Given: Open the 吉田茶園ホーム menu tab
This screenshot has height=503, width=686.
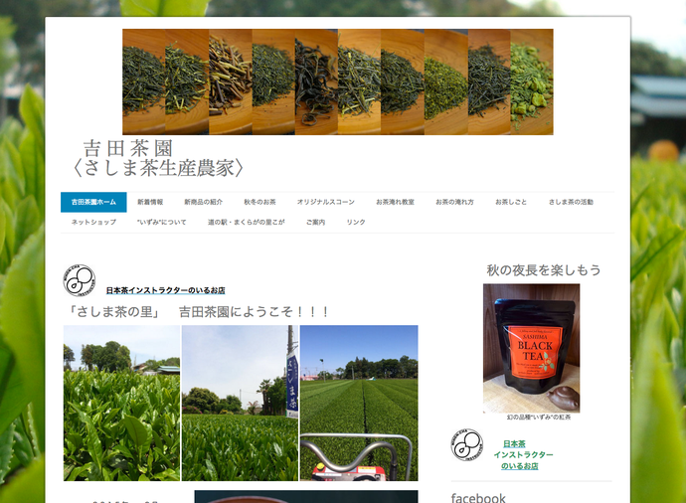Looking at the screenshot, I should pyautogui.click(x=93, y=202).
